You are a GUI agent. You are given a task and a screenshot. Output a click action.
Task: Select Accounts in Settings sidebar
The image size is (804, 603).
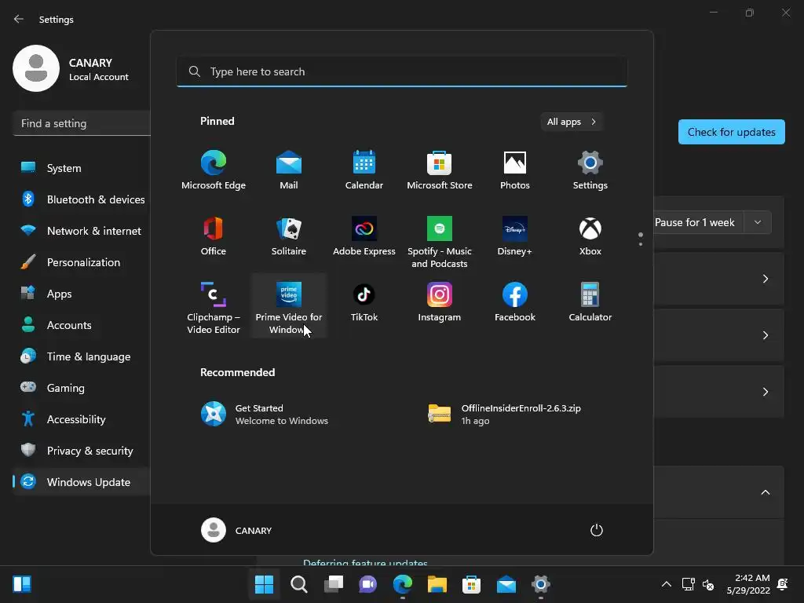point(81,325)
